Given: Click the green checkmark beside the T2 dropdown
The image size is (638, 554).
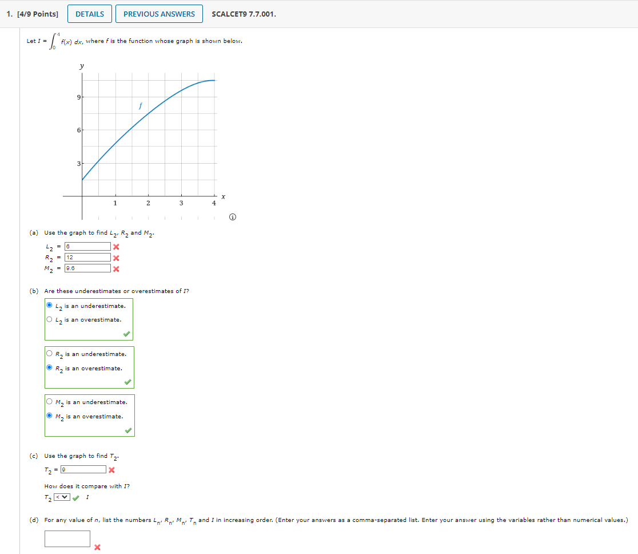Looking at the screenshot, I should point(75,497).
